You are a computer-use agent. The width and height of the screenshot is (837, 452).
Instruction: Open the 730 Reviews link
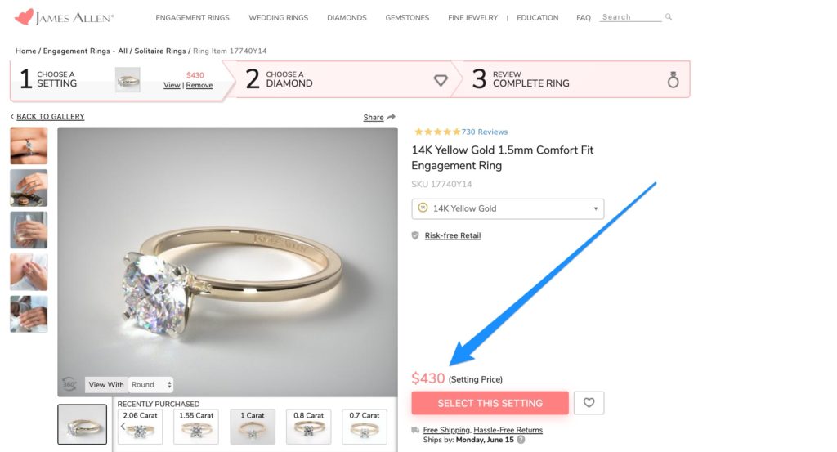pyautogui.click(x=484, y=132)
